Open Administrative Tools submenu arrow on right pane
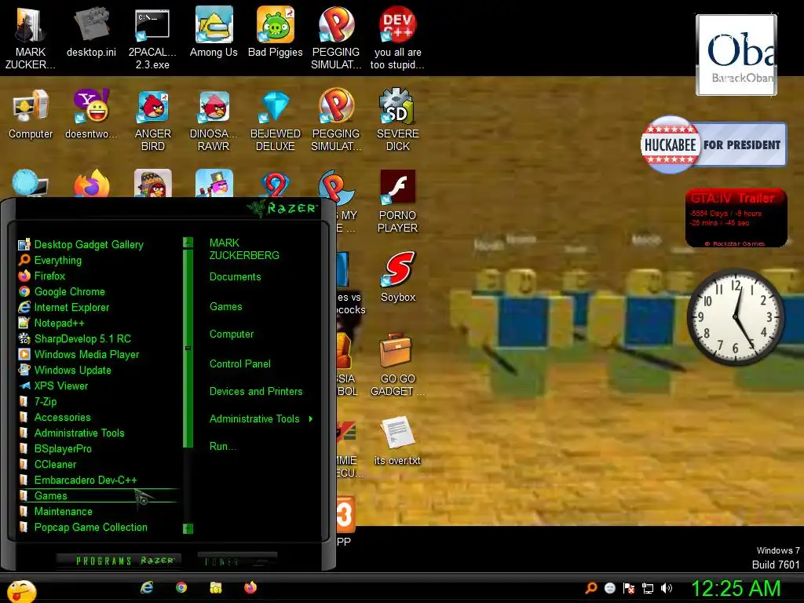 tap(311, 419)
